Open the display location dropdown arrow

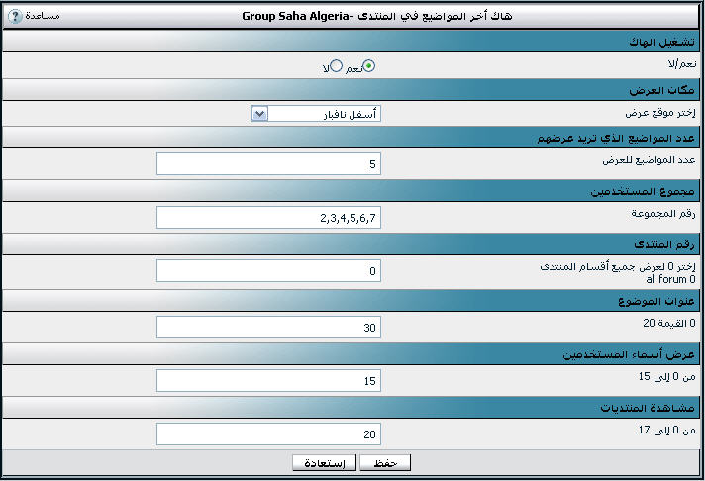tap(259, 114)
